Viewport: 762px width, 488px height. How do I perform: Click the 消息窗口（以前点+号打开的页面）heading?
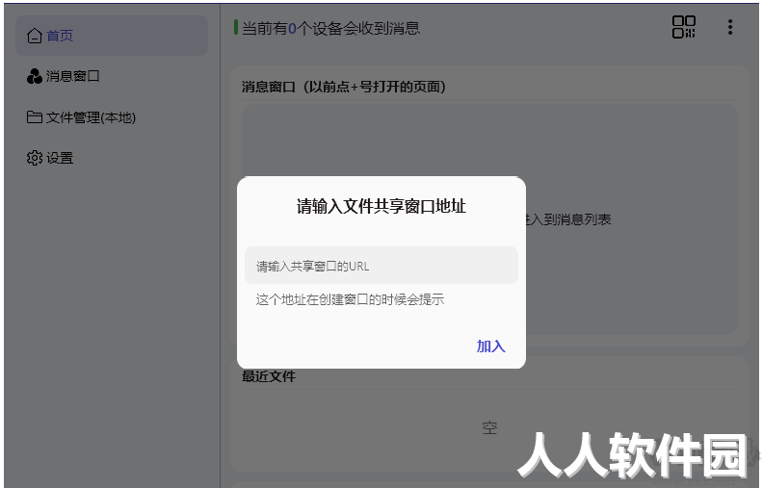[344, 87]
